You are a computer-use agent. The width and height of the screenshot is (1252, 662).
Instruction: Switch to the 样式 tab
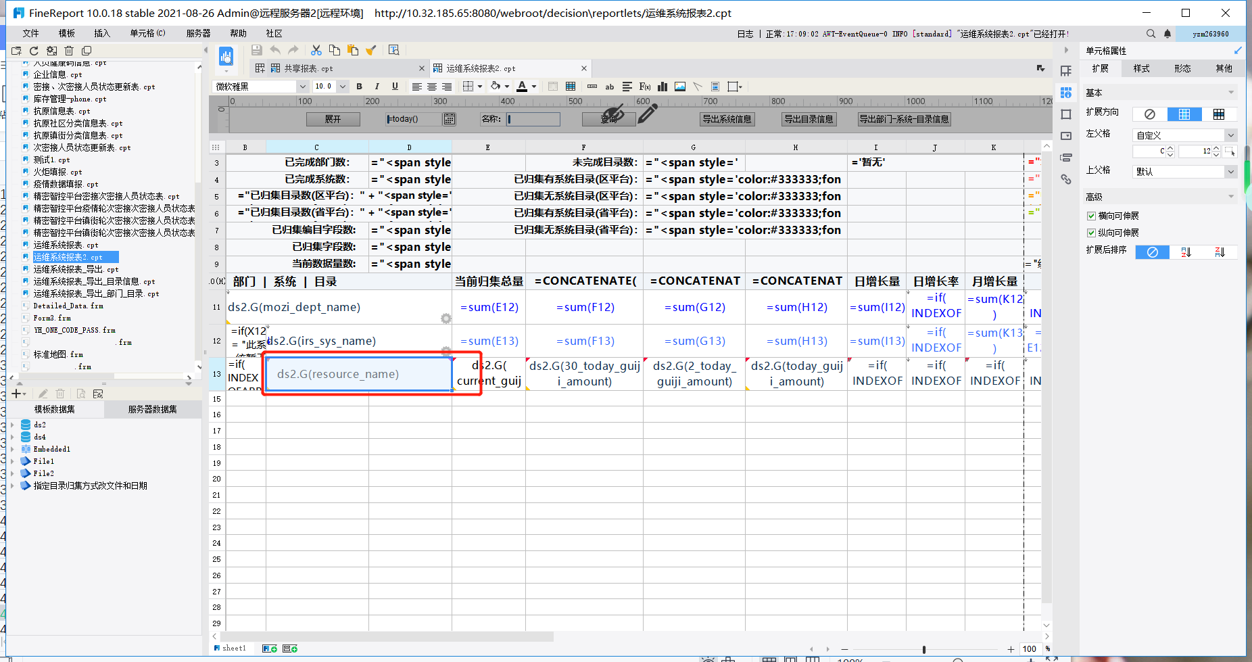[1141, 68]
